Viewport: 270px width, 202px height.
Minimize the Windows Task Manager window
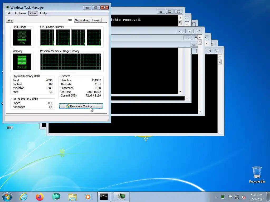coord(87,8)
